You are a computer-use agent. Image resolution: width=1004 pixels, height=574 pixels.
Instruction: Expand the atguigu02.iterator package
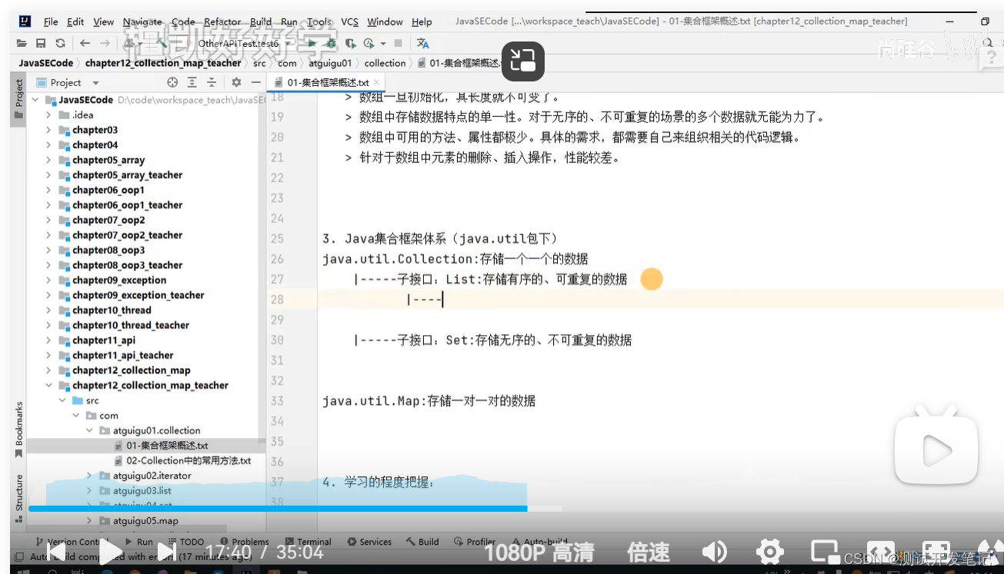[89, 476]
